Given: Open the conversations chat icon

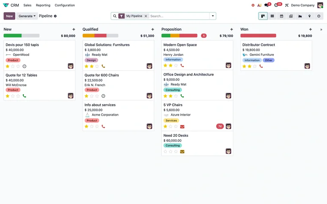Looking at the screenshot, I should point(267,5).
